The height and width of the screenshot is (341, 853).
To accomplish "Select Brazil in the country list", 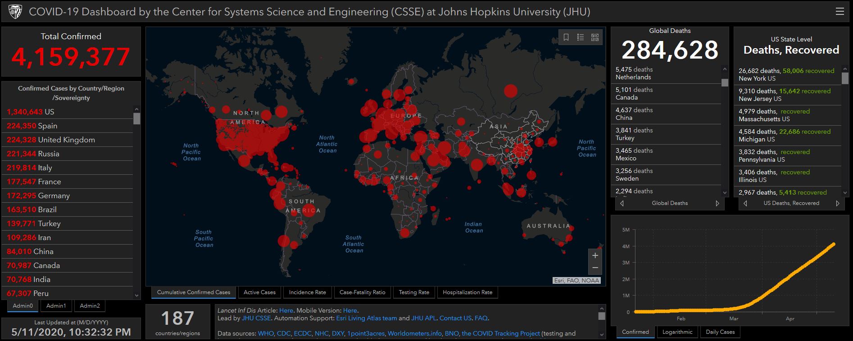I will (x=68, y=209).
